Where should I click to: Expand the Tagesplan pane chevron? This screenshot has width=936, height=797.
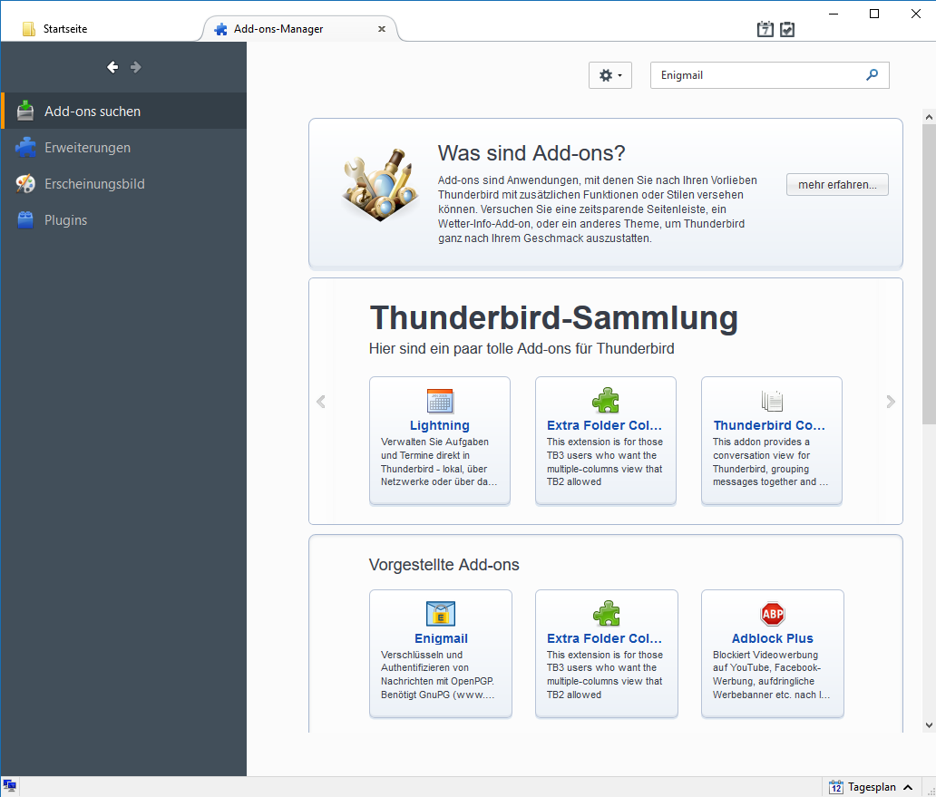(x=908, y=787)
